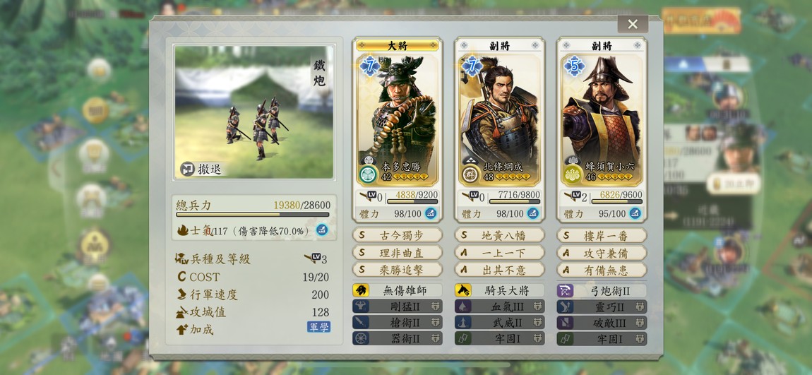The width and height of the screenshot is (812, 375).
Task: Click stamina icon under 北條綱成 card
Action: (x=533, y=213)
